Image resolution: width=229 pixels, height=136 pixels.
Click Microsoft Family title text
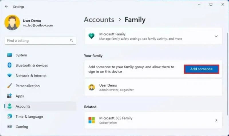tap(112, 34)
